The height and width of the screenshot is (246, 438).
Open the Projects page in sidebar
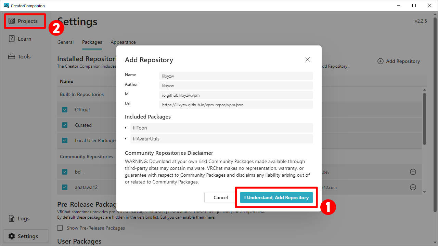point(23,21)
